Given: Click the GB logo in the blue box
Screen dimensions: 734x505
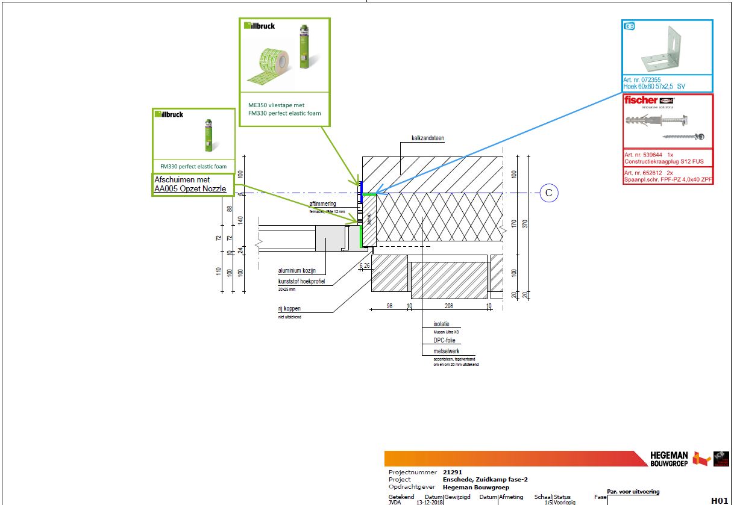Looking at the screenshot, I should 629,26.
